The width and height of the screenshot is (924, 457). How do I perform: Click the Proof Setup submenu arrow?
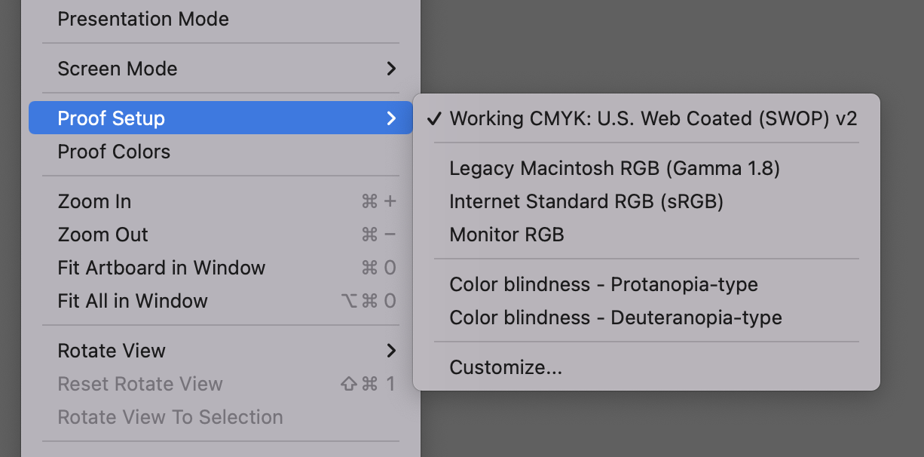[x=391, y=118]
